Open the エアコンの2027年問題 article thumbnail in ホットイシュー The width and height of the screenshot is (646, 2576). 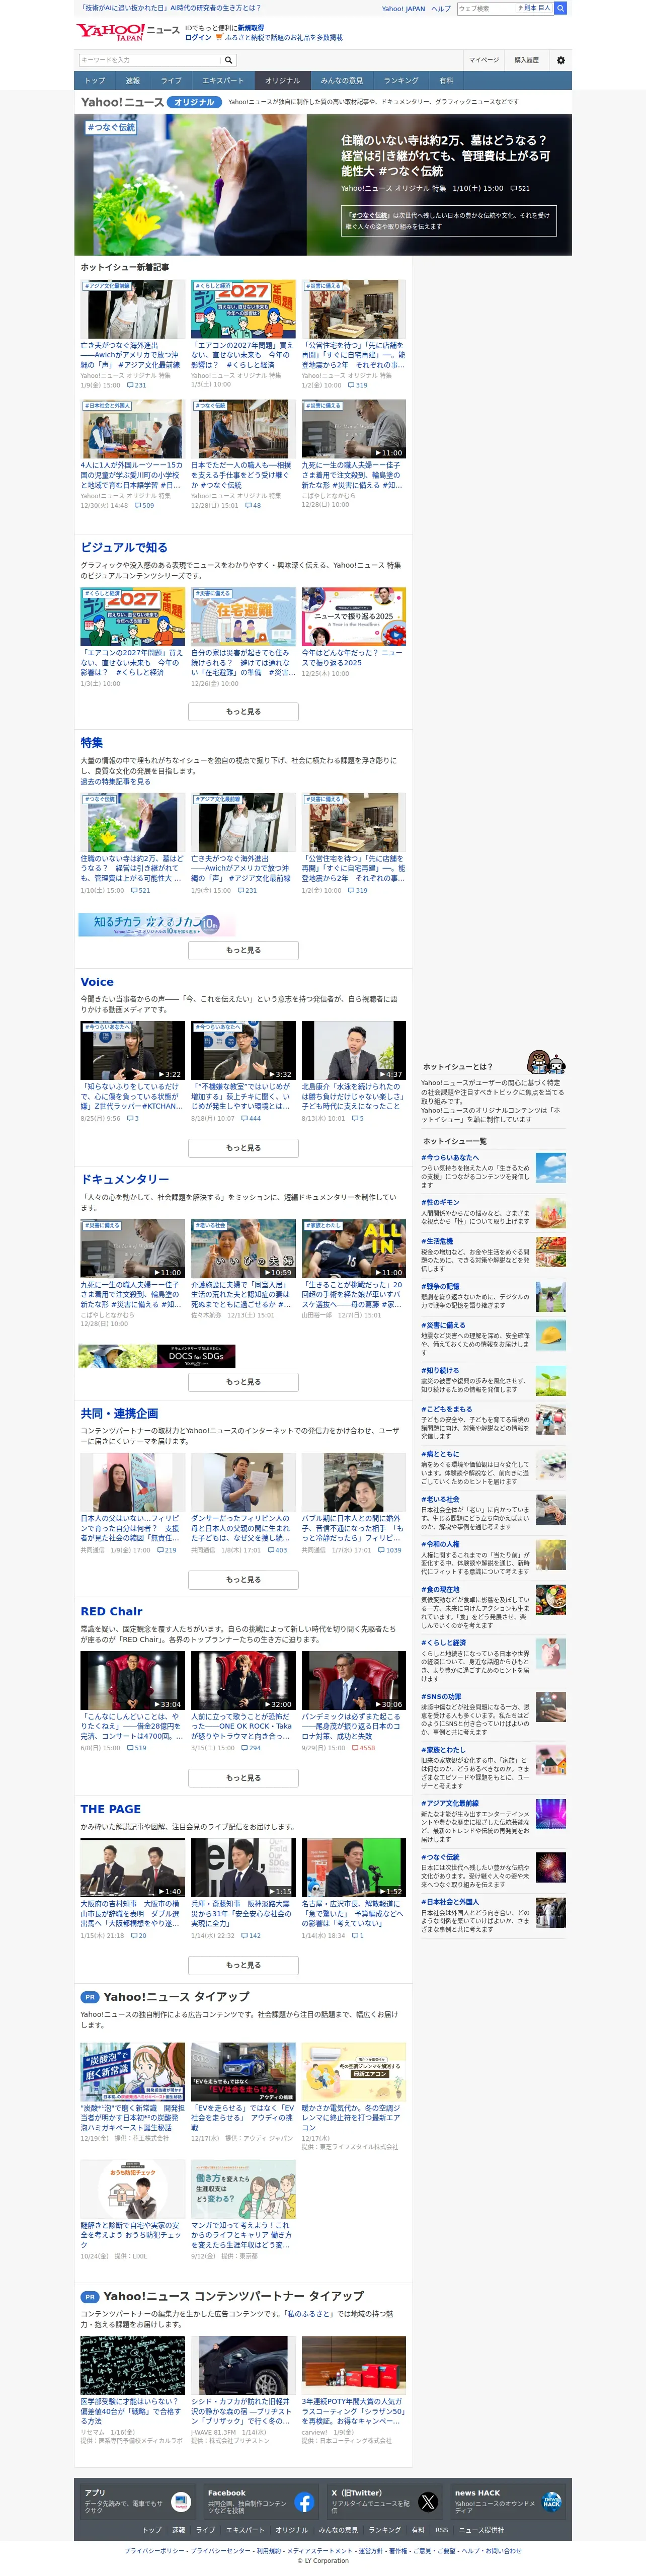coord(243,309)
